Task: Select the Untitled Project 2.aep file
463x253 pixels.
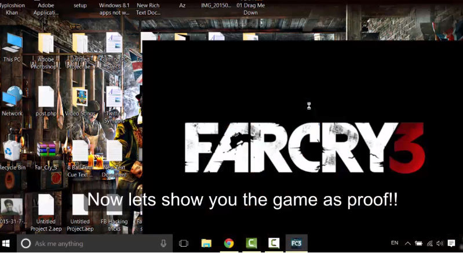Action: tap(46, 205)
